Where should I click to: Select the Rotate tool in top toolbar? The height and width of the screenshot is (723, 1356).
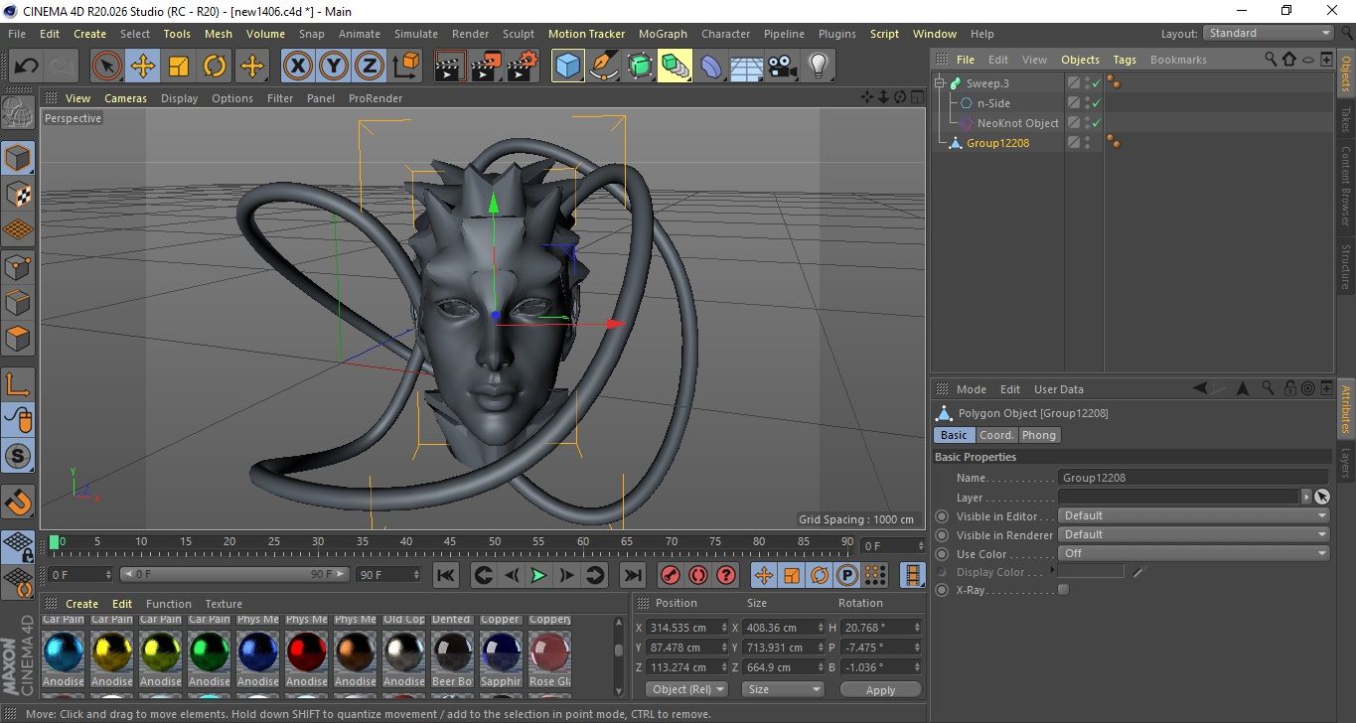pyautogui.click(x=215, y=67)
